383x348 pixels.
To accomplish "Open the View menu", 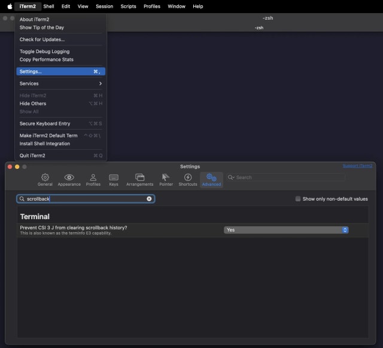I will click(83, 7).
